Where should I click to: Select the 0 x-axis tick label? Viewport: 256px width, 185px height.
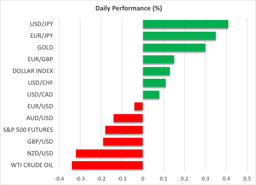pyautogui.click(x=143, y=178)
